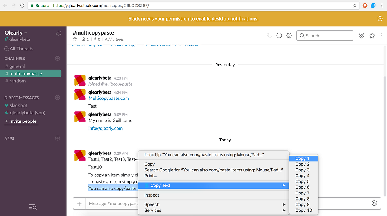Select Copy 8 in submenu
387x216 pixels.
click(x=304, y=199)
